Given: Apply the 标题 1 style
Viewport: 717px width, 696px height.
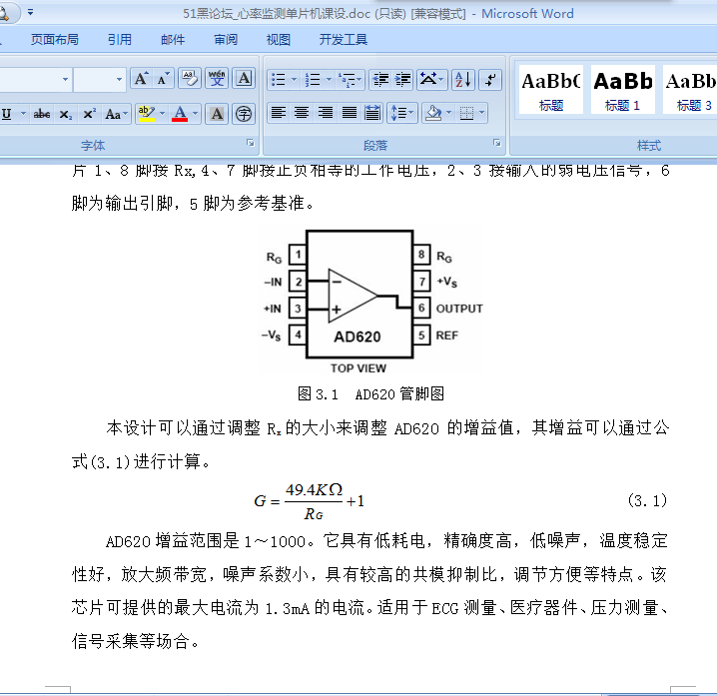Looking at the screenshot, I should [x=623, y=90].
